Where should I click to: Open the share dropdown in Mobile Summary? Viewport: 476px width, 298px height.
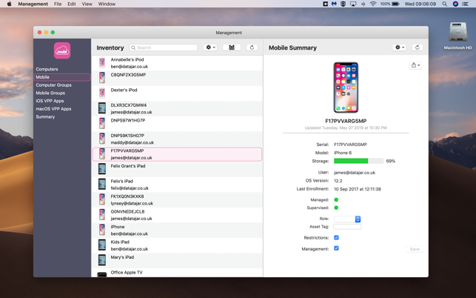[415, 65]
